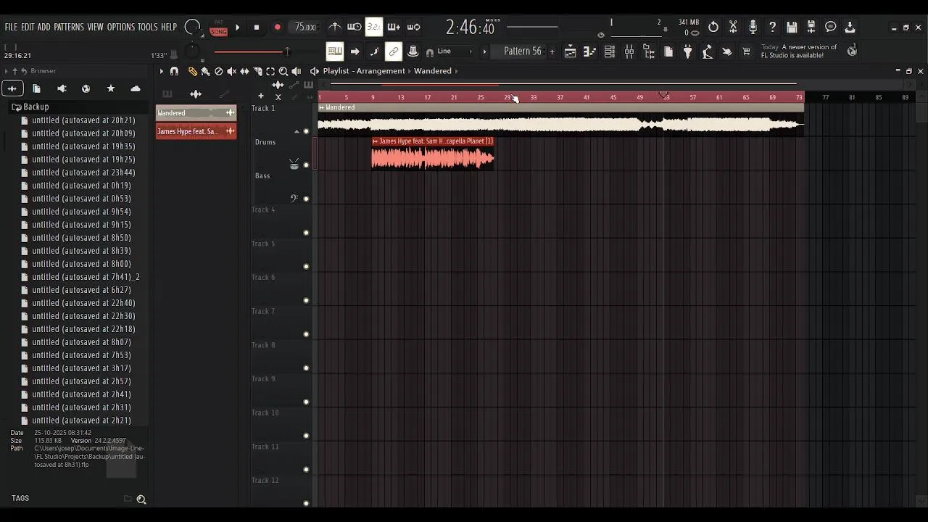Screen dimensions: 928x522
Task: Open the PATTERNS menu
Action: [x=69, y=28]
